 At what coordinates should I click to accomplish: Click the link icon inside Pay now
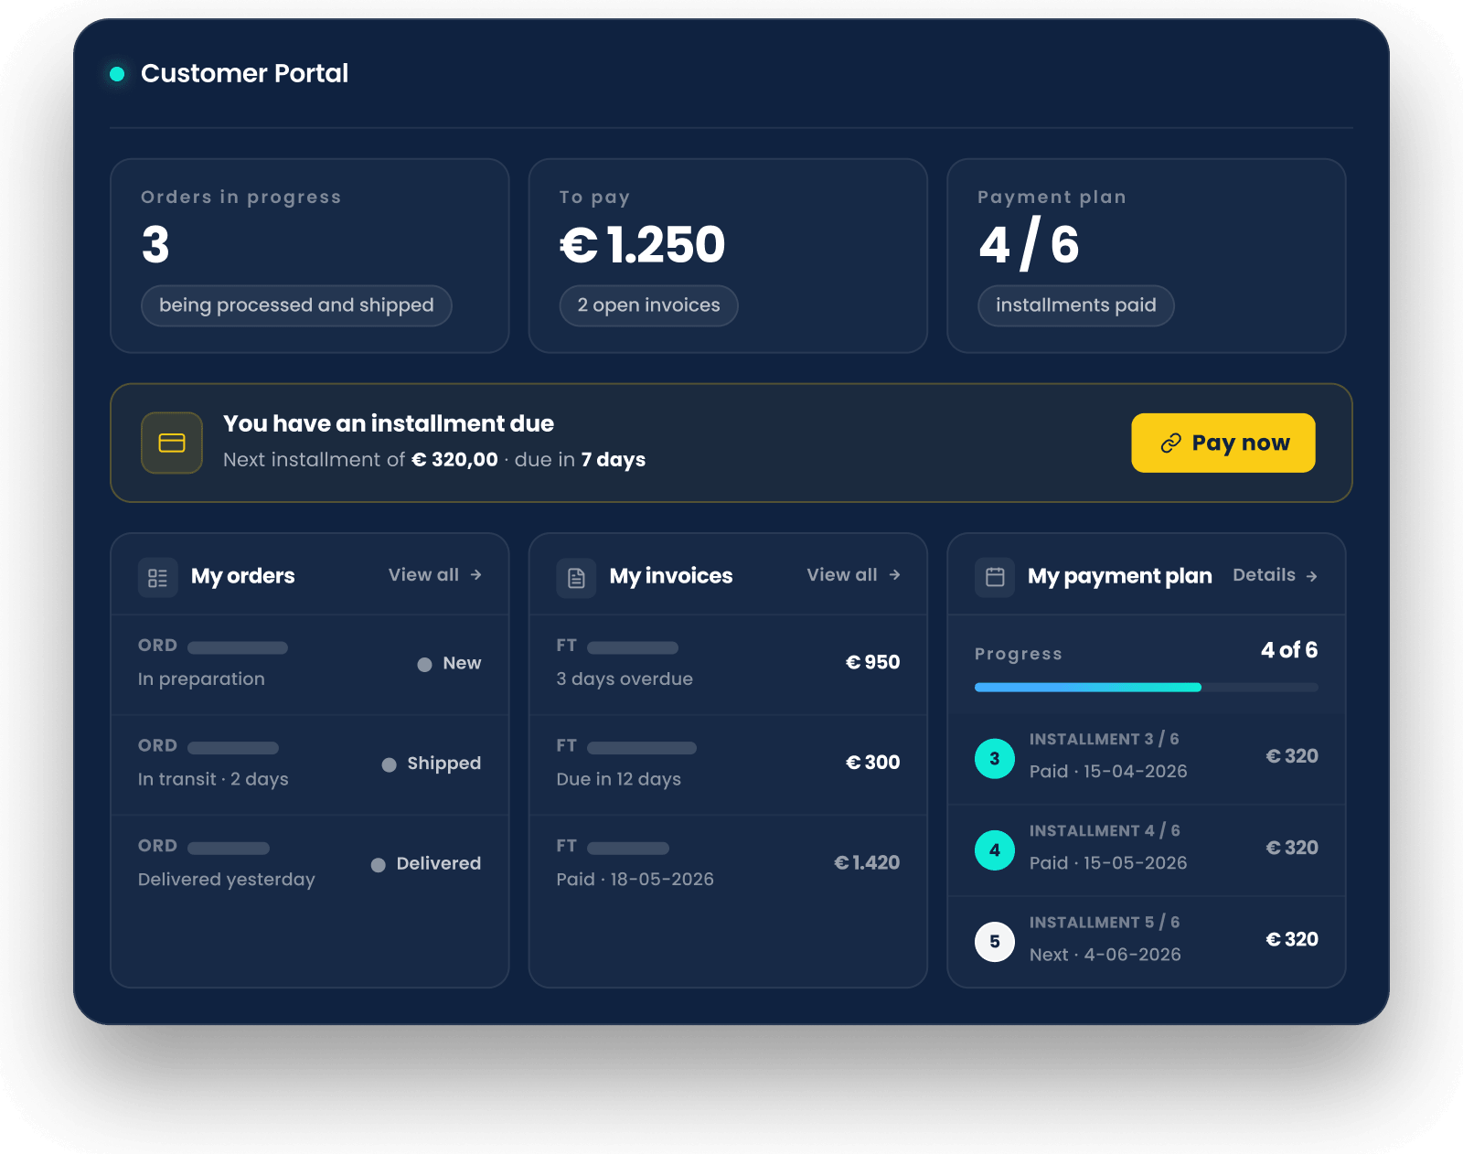(1170, 443)
